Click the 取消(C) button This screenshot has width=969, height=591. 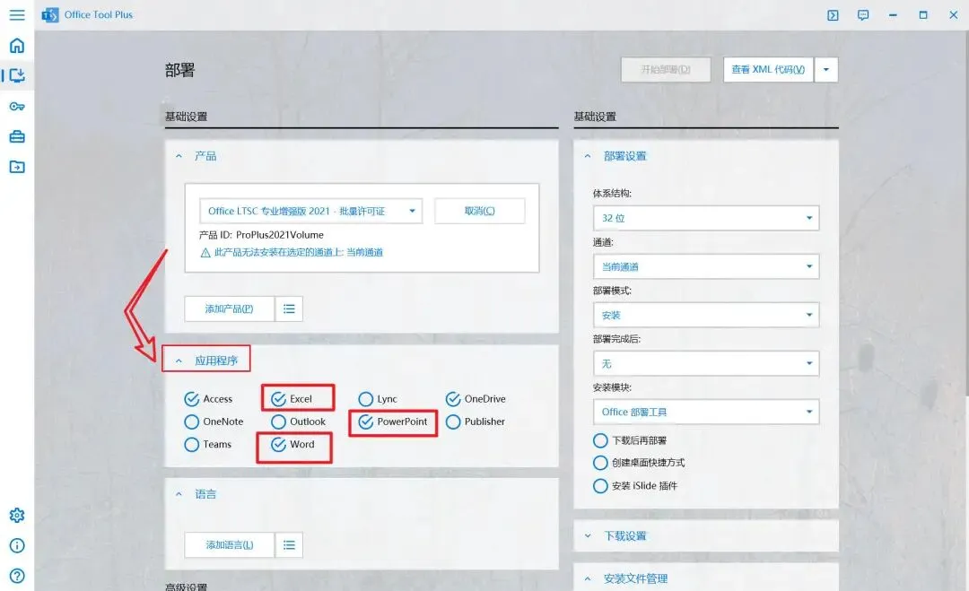[x=479, y=212]
